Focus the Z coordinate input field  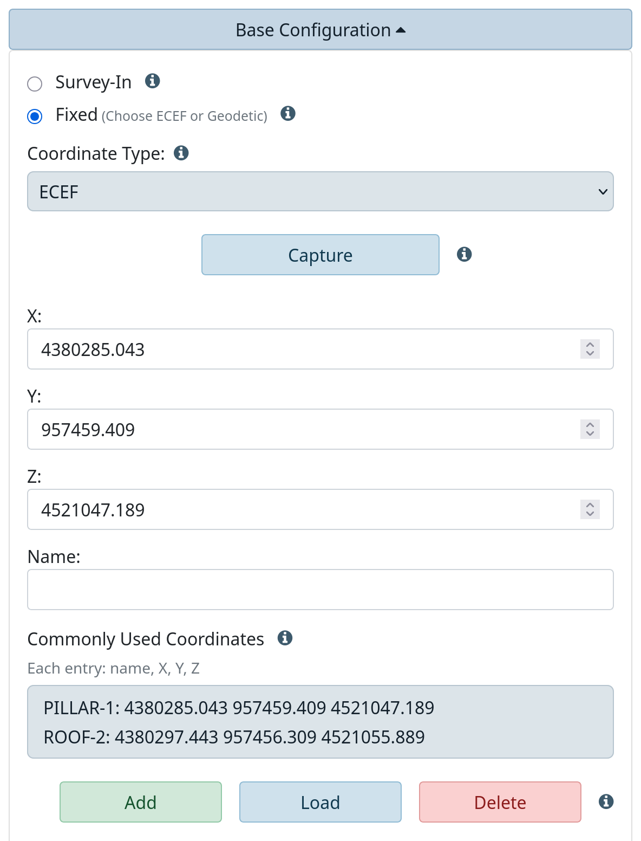point(320,509)
